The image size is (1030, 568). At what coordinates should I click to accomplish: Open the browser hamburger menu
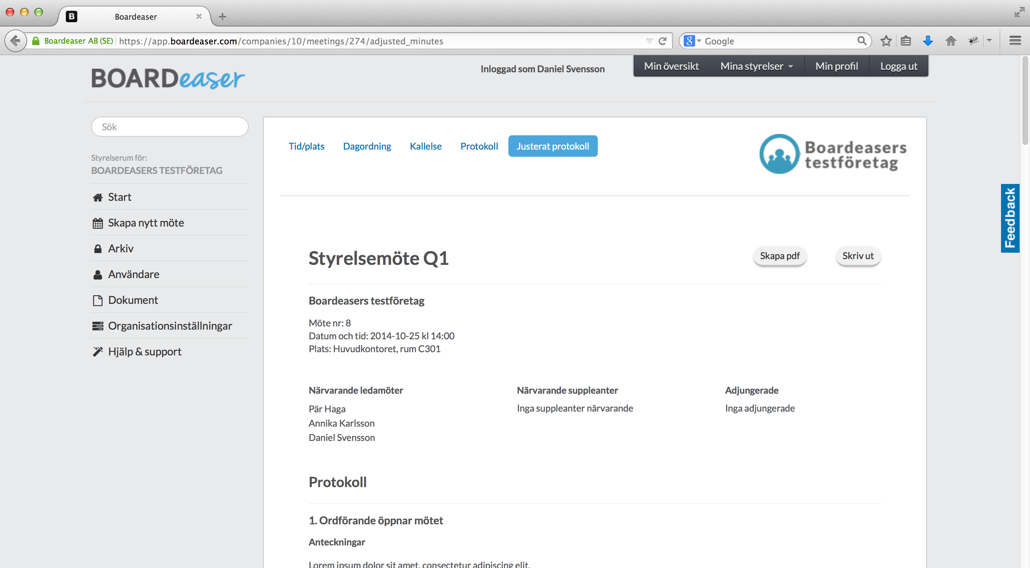[1015, 41]
